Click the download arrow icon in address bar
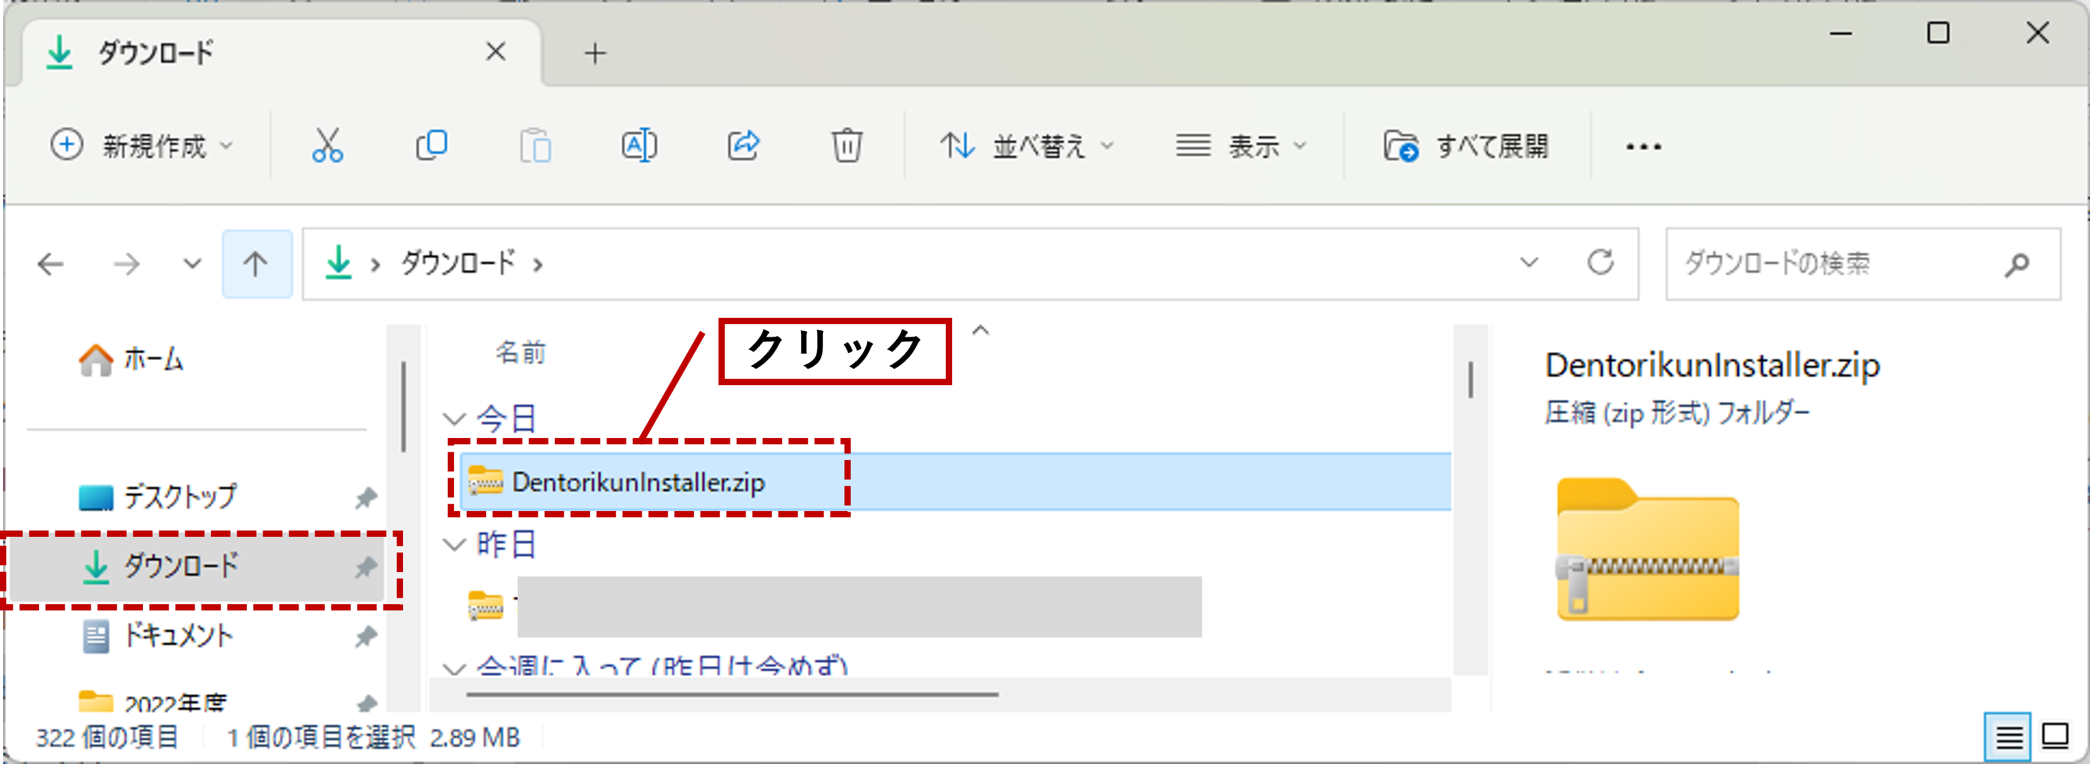The width and height of the screenshot is (2090, 764). click(x=338, y=263)
